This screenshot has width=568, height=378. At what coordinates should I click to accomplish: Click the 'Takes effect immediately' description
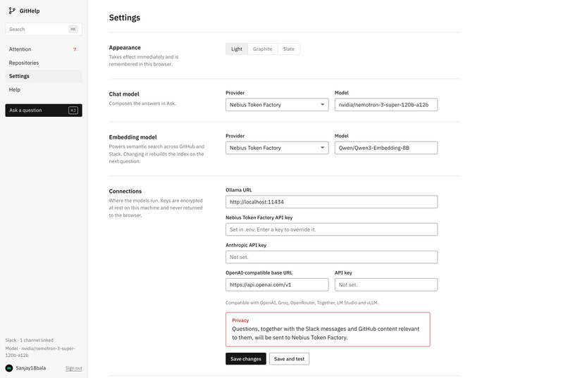pos(144,61)
